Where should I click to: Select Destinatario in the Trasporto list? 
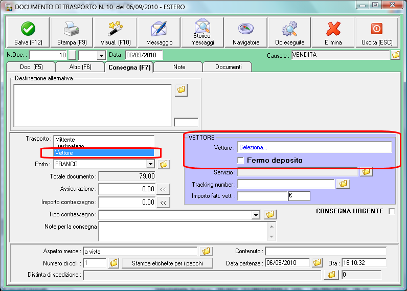[104, 146]
